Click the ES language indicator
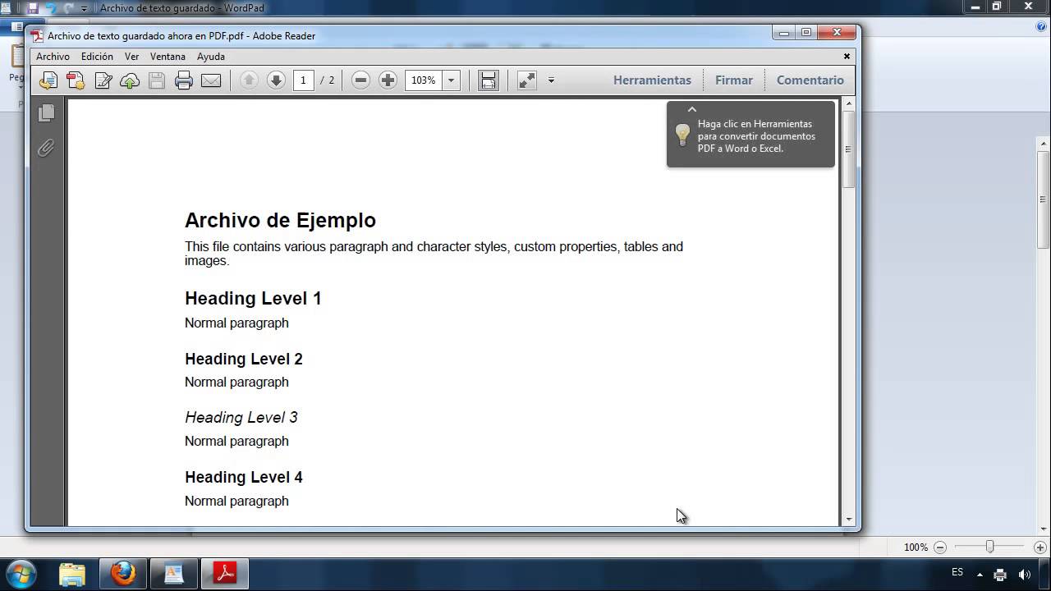This screenshot has width=1051, height=591. (957, 572)
